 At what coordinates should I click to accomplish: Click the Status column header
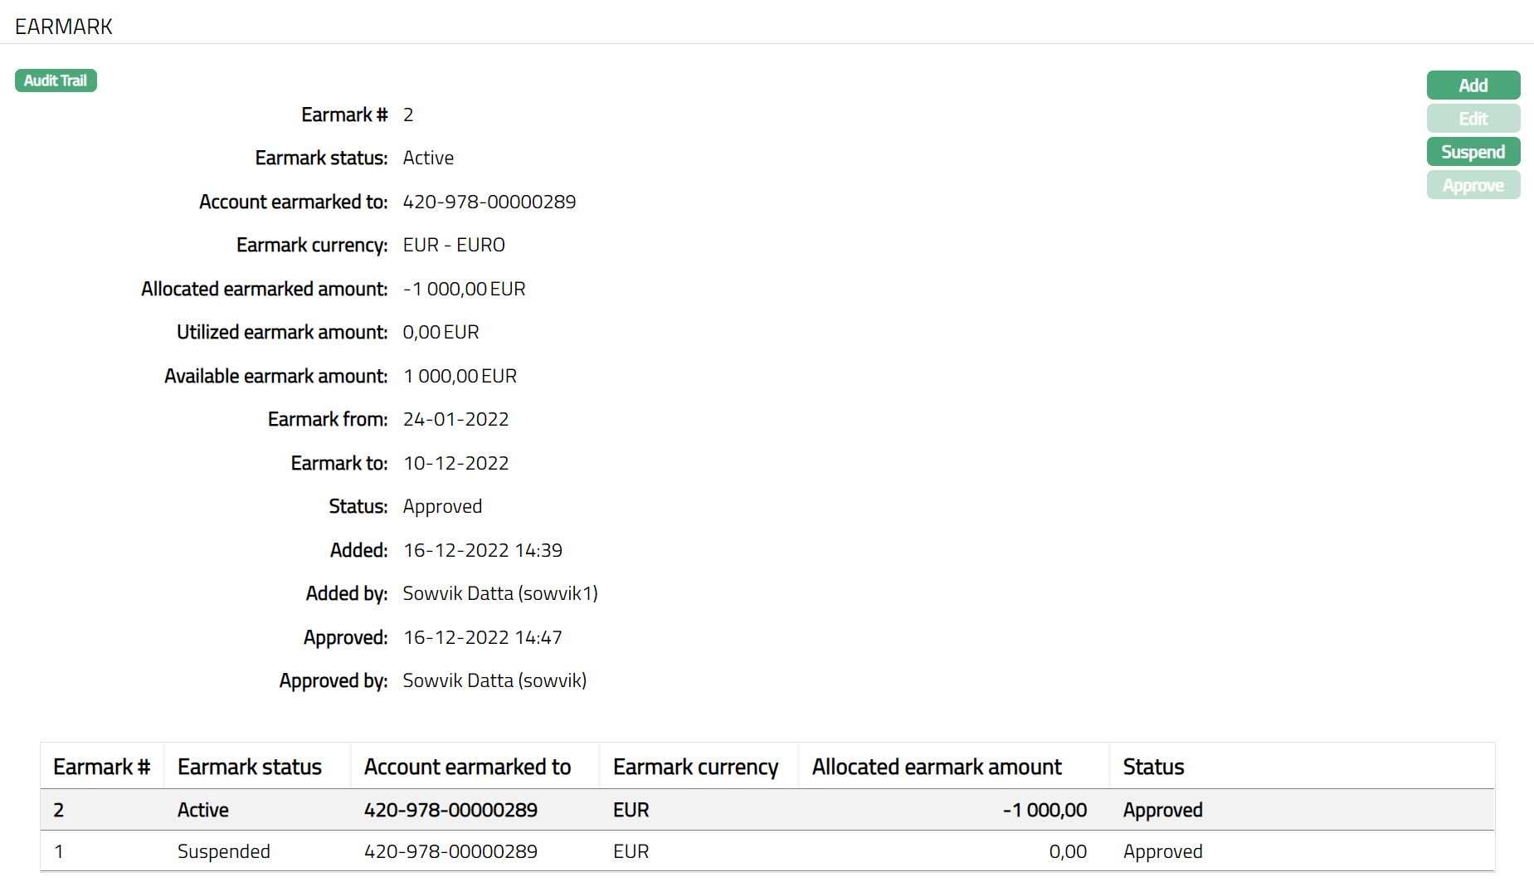click(1153, 767)
